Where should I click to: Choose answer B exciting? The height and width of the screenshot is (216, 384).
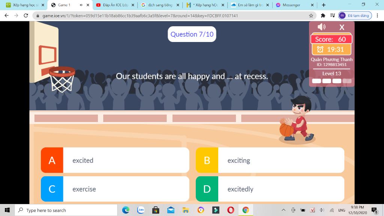[270, 160]
